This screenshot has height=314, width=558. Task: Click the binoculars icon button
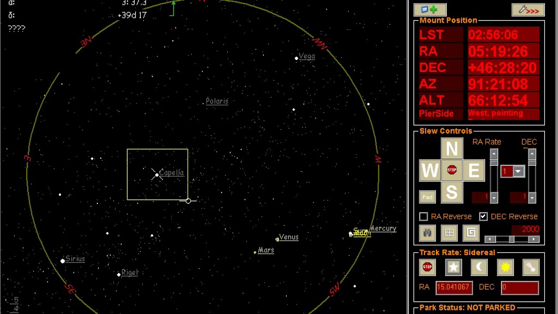click(x=427, y=233)
